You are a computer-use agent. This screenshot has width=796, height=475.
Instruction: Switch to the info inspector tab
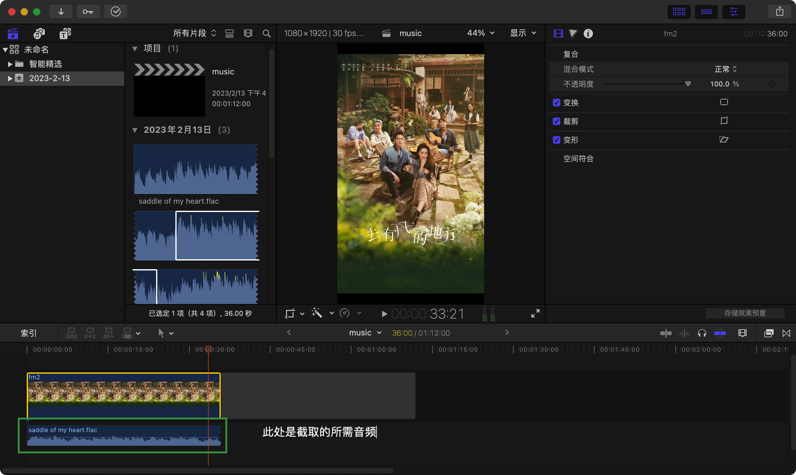(x=588, y=33)
